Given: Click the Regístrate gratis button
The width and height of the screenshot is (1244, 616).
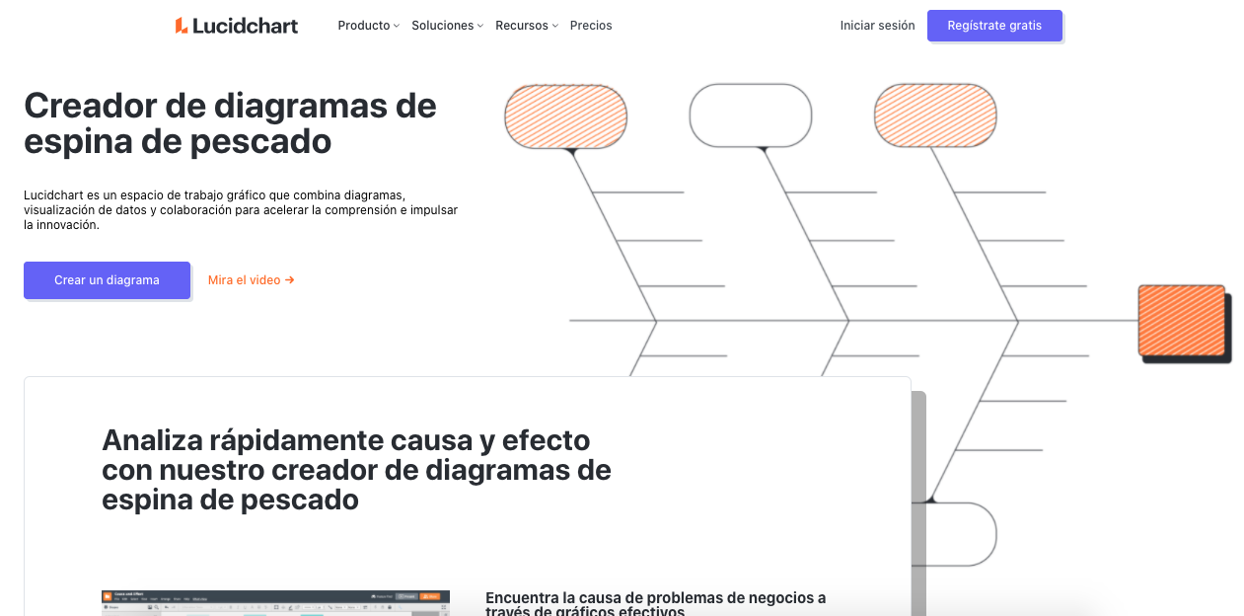Looking at the screenshot, I should 995,26.
